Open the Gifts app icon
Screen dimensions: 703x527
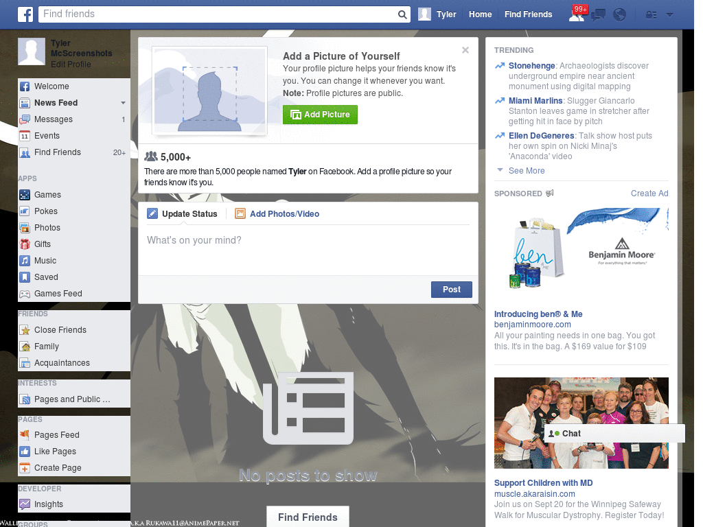[x=25, y=244]
